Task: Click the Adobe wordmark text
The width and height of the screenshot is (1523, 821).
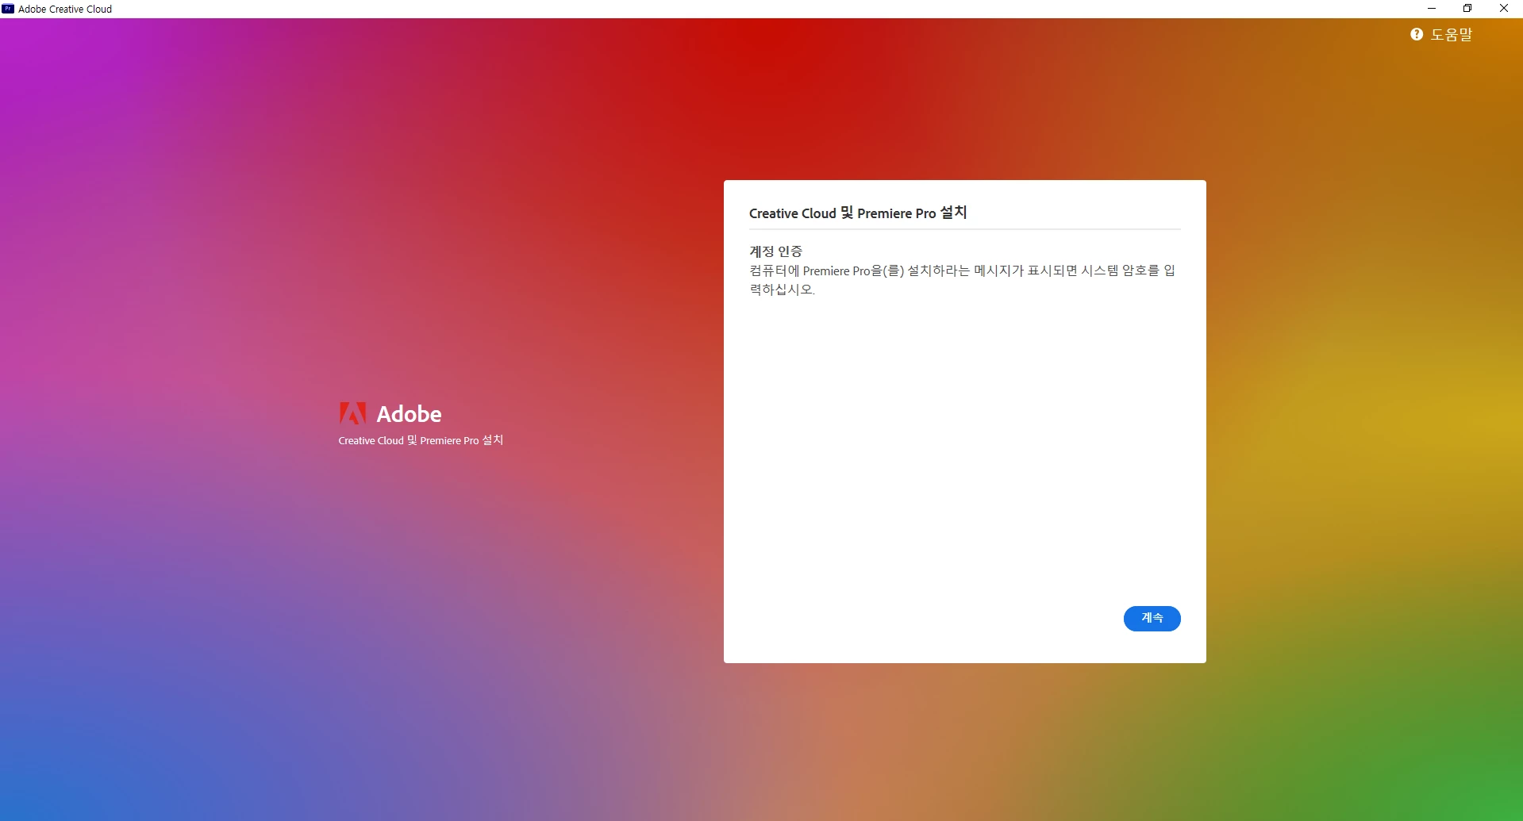Action: pos(409,414)
